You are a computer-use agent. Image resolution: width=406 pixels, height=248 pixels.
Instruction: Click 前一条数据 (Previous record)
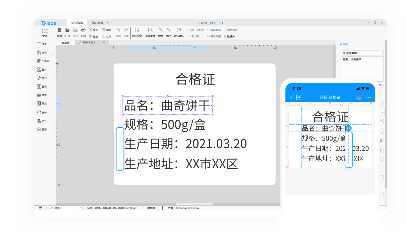[x=196, y=30]
